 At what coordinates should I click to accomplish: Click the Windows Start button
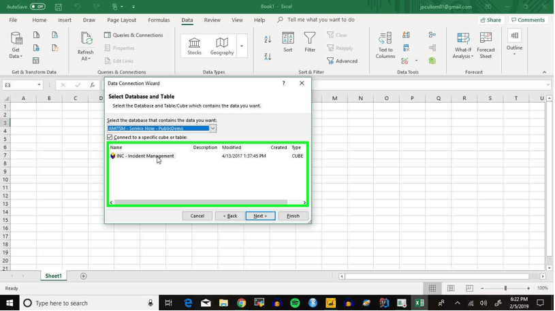(x=10, y=304)
